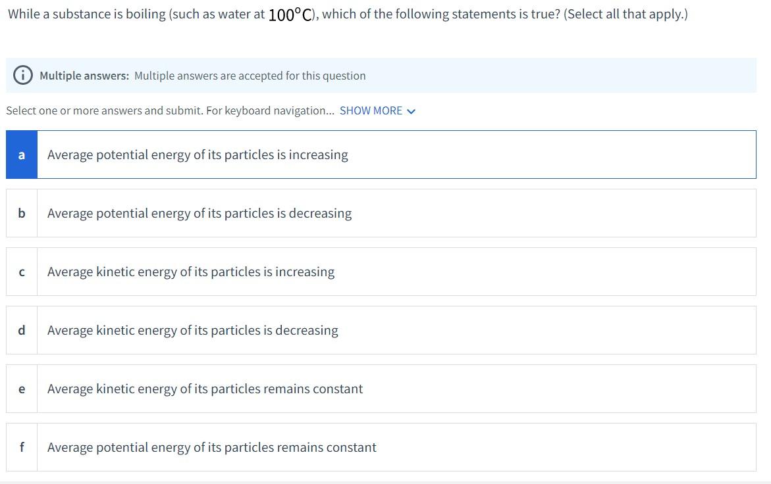Viewport: 771px width, 484px height.
Task: Click the chevron arrow next to SHOW MORE
Action: 412,111
